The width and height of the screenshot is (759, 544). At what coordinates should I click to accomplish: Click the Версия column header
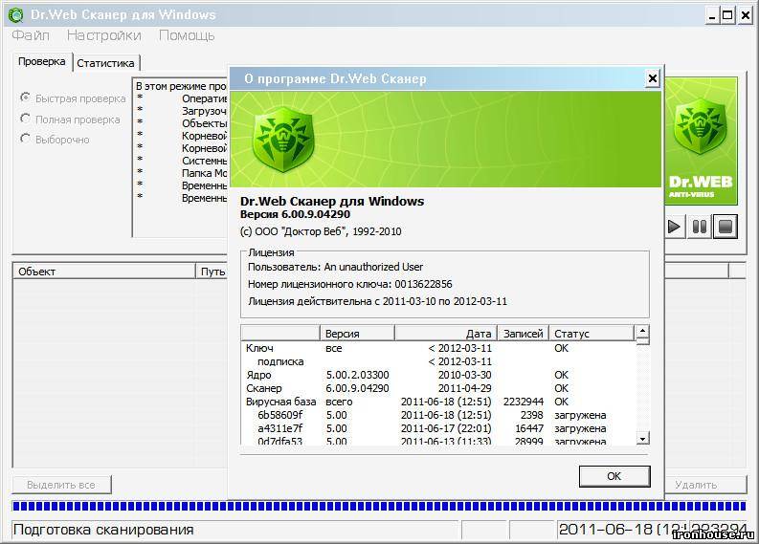click(357, 333)
